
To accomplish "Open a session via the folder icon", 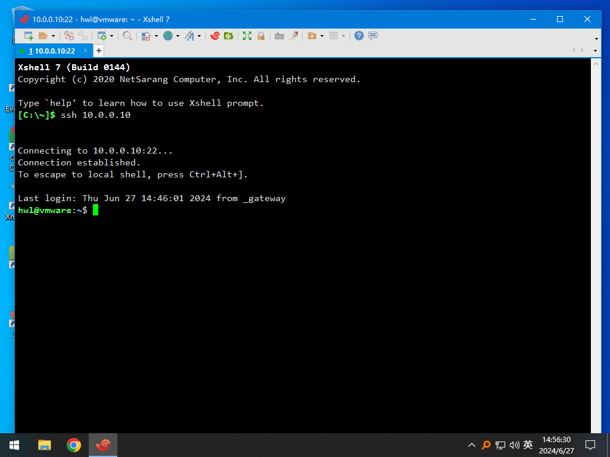I will [x=43, y=36].
